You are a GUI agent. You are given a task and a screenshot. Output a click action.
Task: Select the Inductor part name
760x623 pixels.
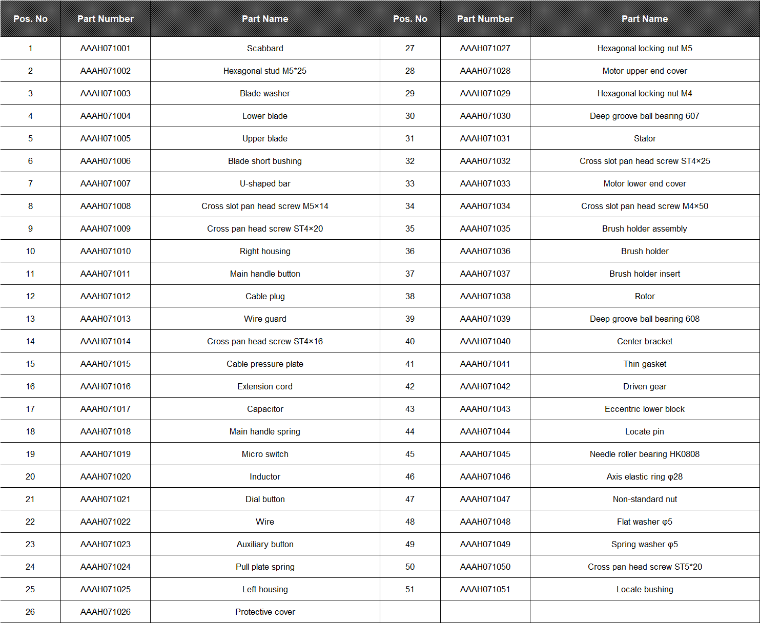click(x=265, y=476)
